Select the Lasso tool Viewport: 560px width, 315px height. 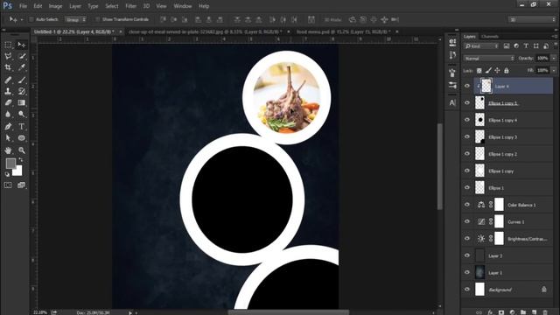tap(8, 56)
